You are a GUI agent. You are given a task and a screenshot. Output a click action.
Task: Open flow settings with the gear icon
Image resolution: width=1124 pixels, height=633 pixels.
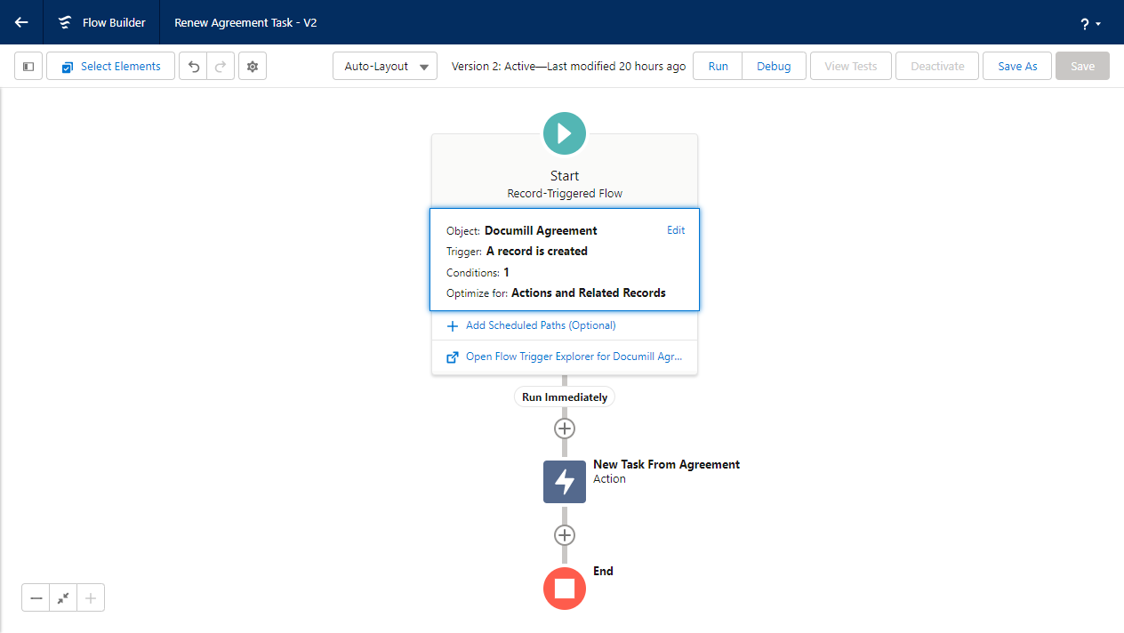click(252, 65)
